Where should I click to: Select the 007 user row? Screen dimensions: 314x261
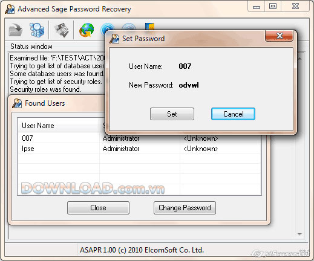coord(139,138)
